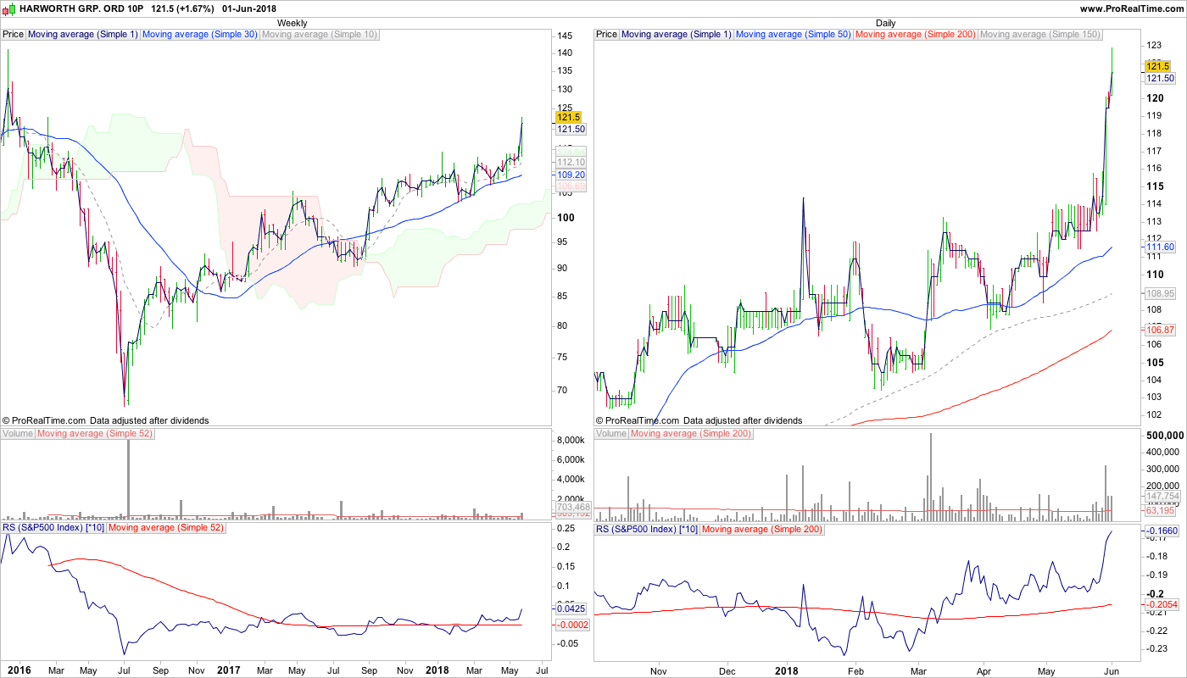Click the 145 label on Weekly price axis

pos(565,36)
